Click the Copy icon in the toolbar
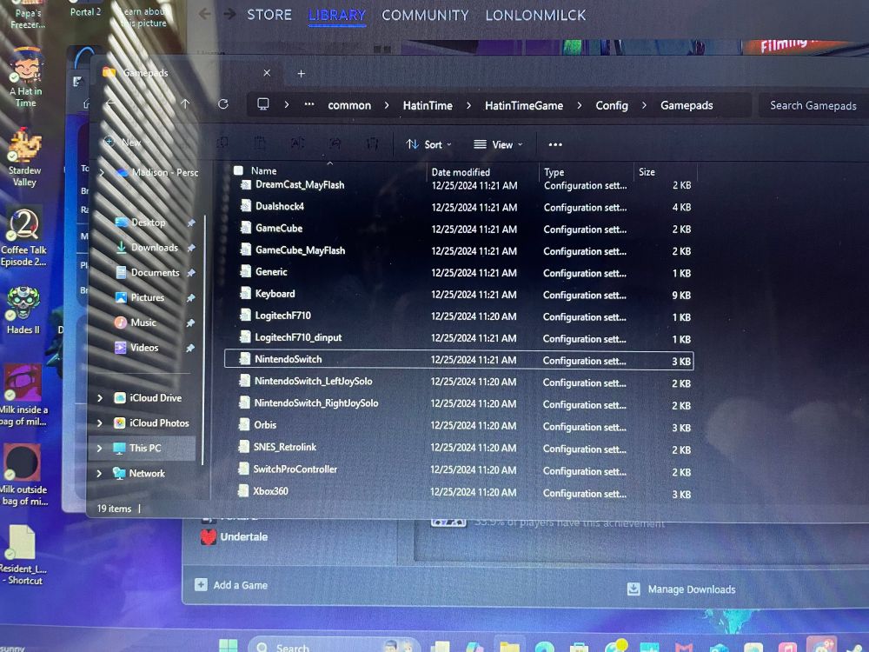The image size is (869, 652). 261,143
